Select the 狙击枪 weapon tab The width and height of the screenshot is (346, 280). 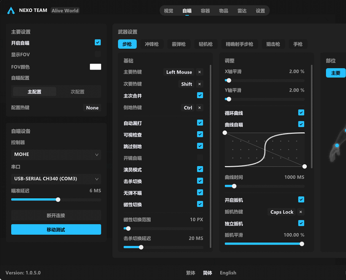click(273, 44)
